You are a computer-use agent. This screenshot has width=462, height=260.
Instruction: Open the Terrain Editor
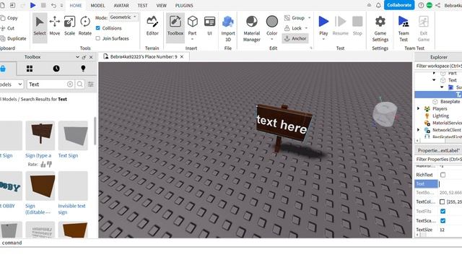coord(152,26)
